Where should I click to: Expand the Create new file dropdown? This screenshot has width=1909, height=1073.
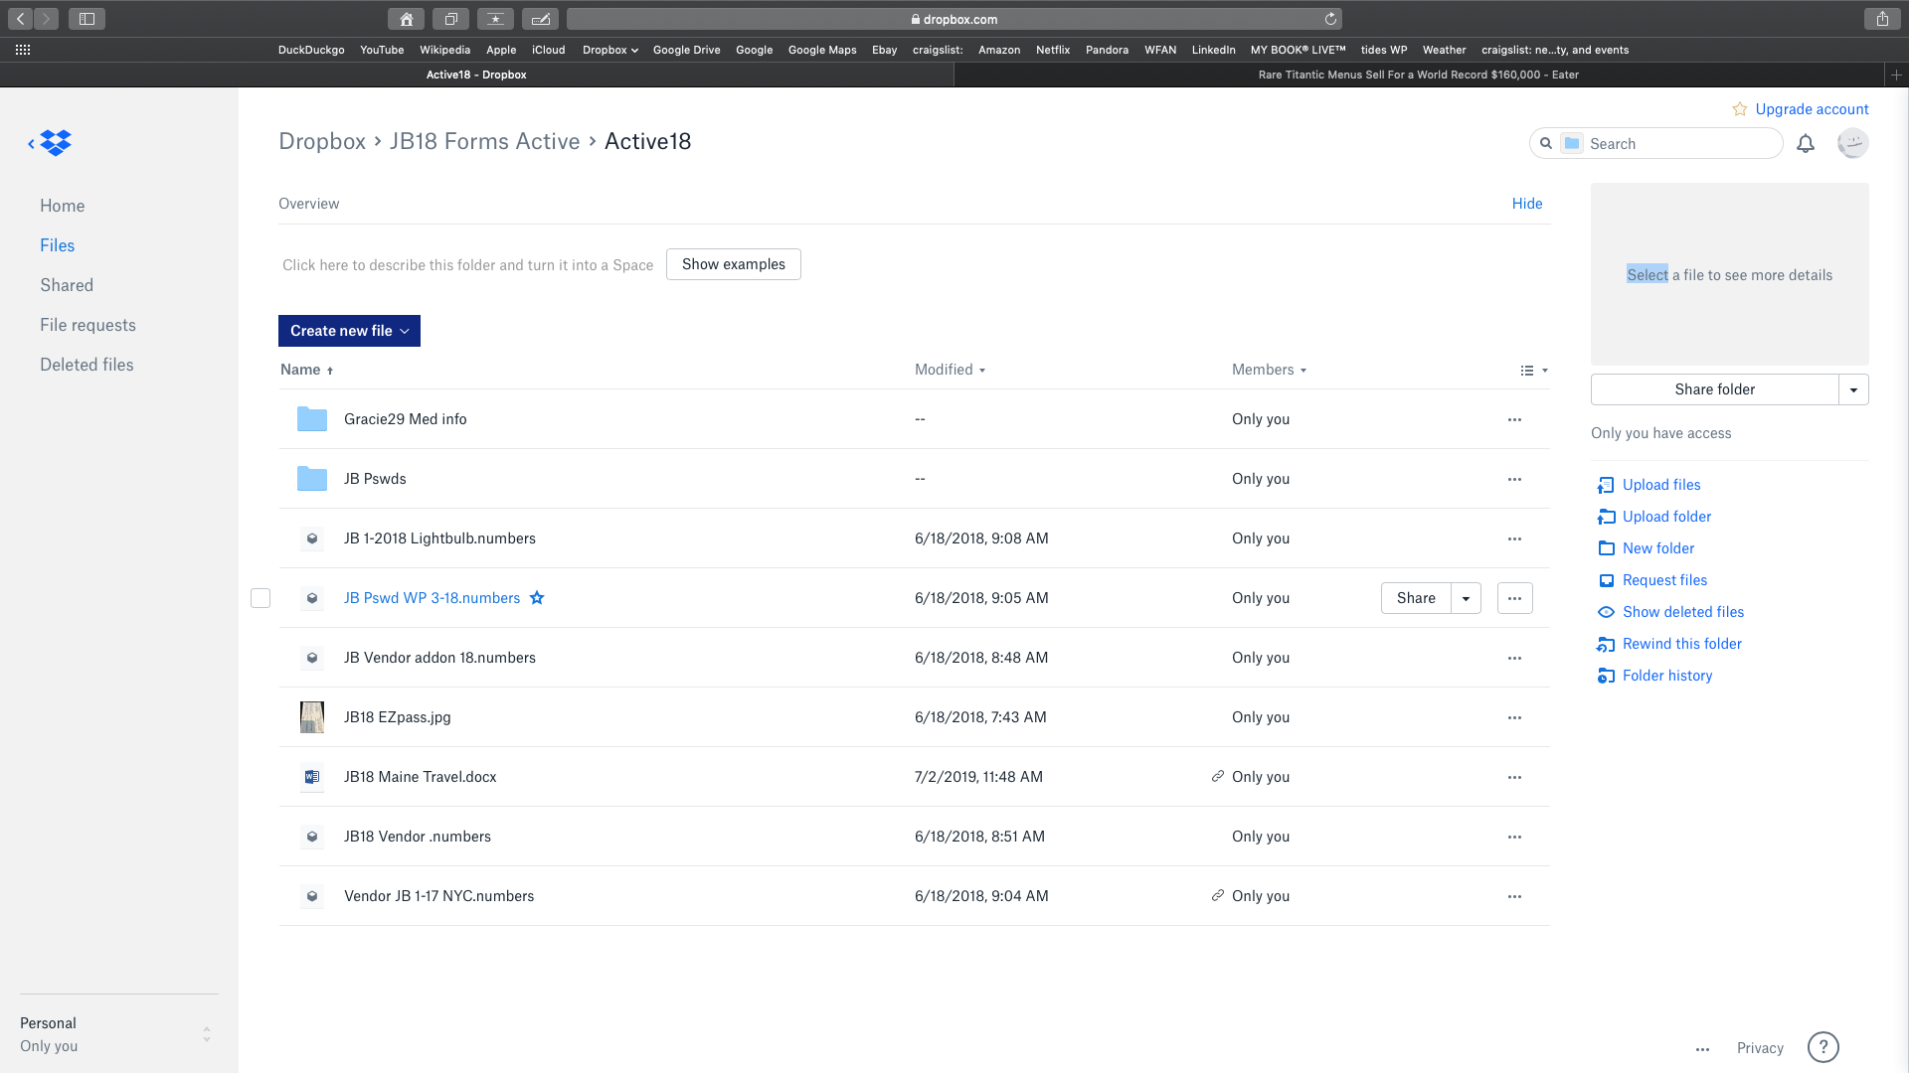[x=349, y=331]
